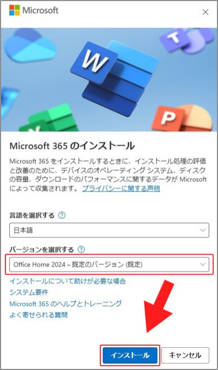Click the OneDrive cloud icon in banner
The height and width of the screenshot is (370, 218).
point(30,46)
